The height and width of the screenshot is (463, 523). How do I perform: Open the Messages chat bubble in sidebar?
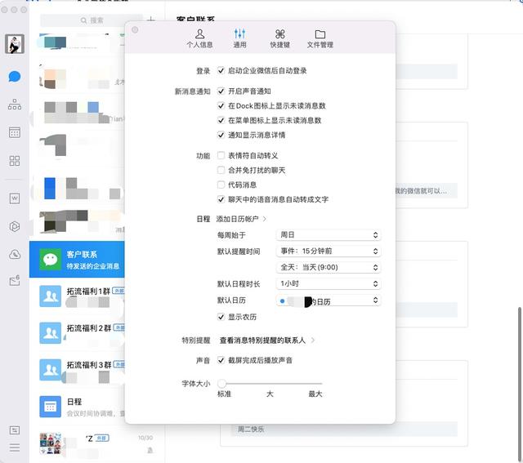(15, 77)
